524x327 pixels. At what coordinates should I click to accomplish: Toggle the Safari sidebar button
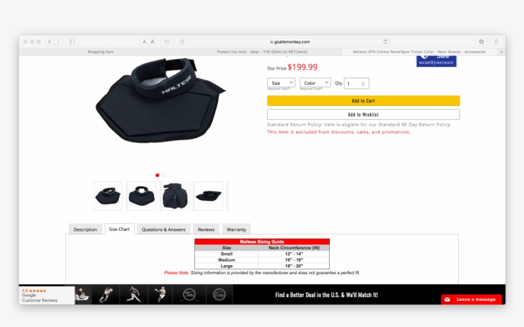click(72, 41)
